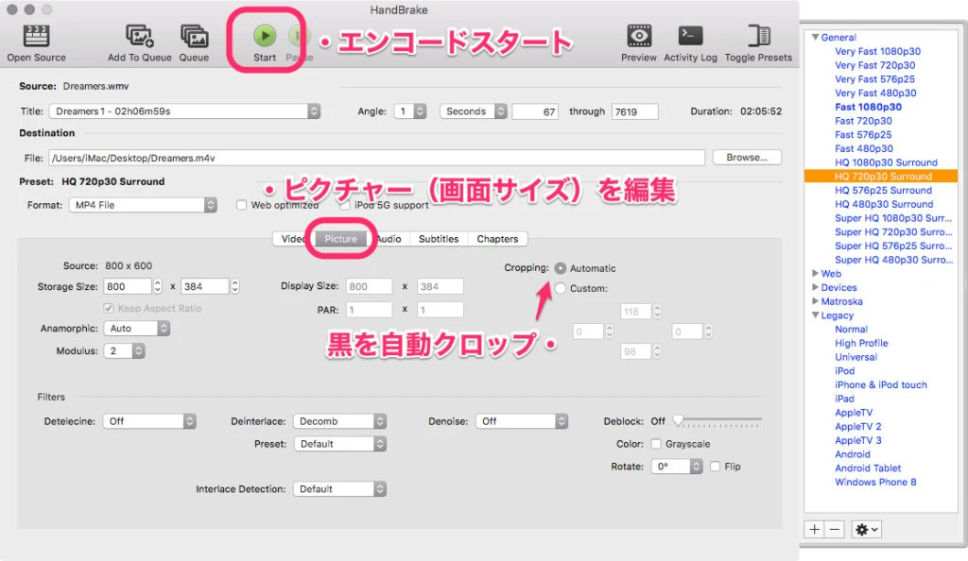Enable the Grayscale color checkbox
Image resolution: width=968 pixels, height=561 pixels.
tap(656, 444)
